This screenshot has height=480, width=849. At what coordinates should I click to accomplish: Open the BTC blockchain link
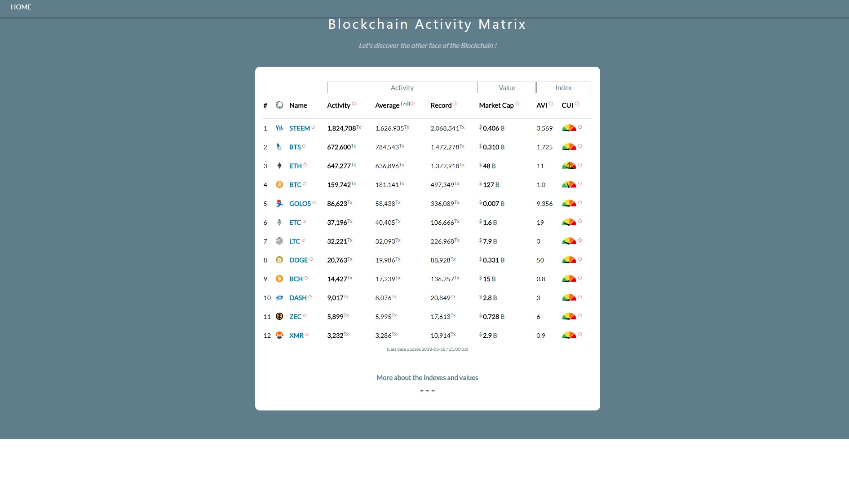coord(295,185)
